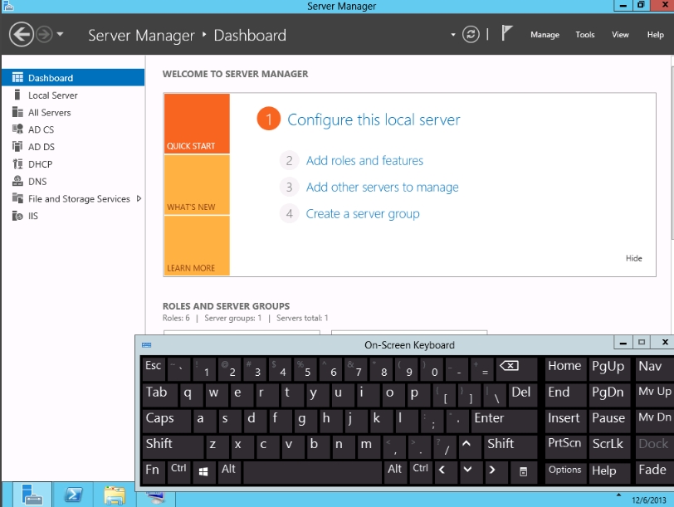Toggle the right Ctrl key

(x=420, y=471)
